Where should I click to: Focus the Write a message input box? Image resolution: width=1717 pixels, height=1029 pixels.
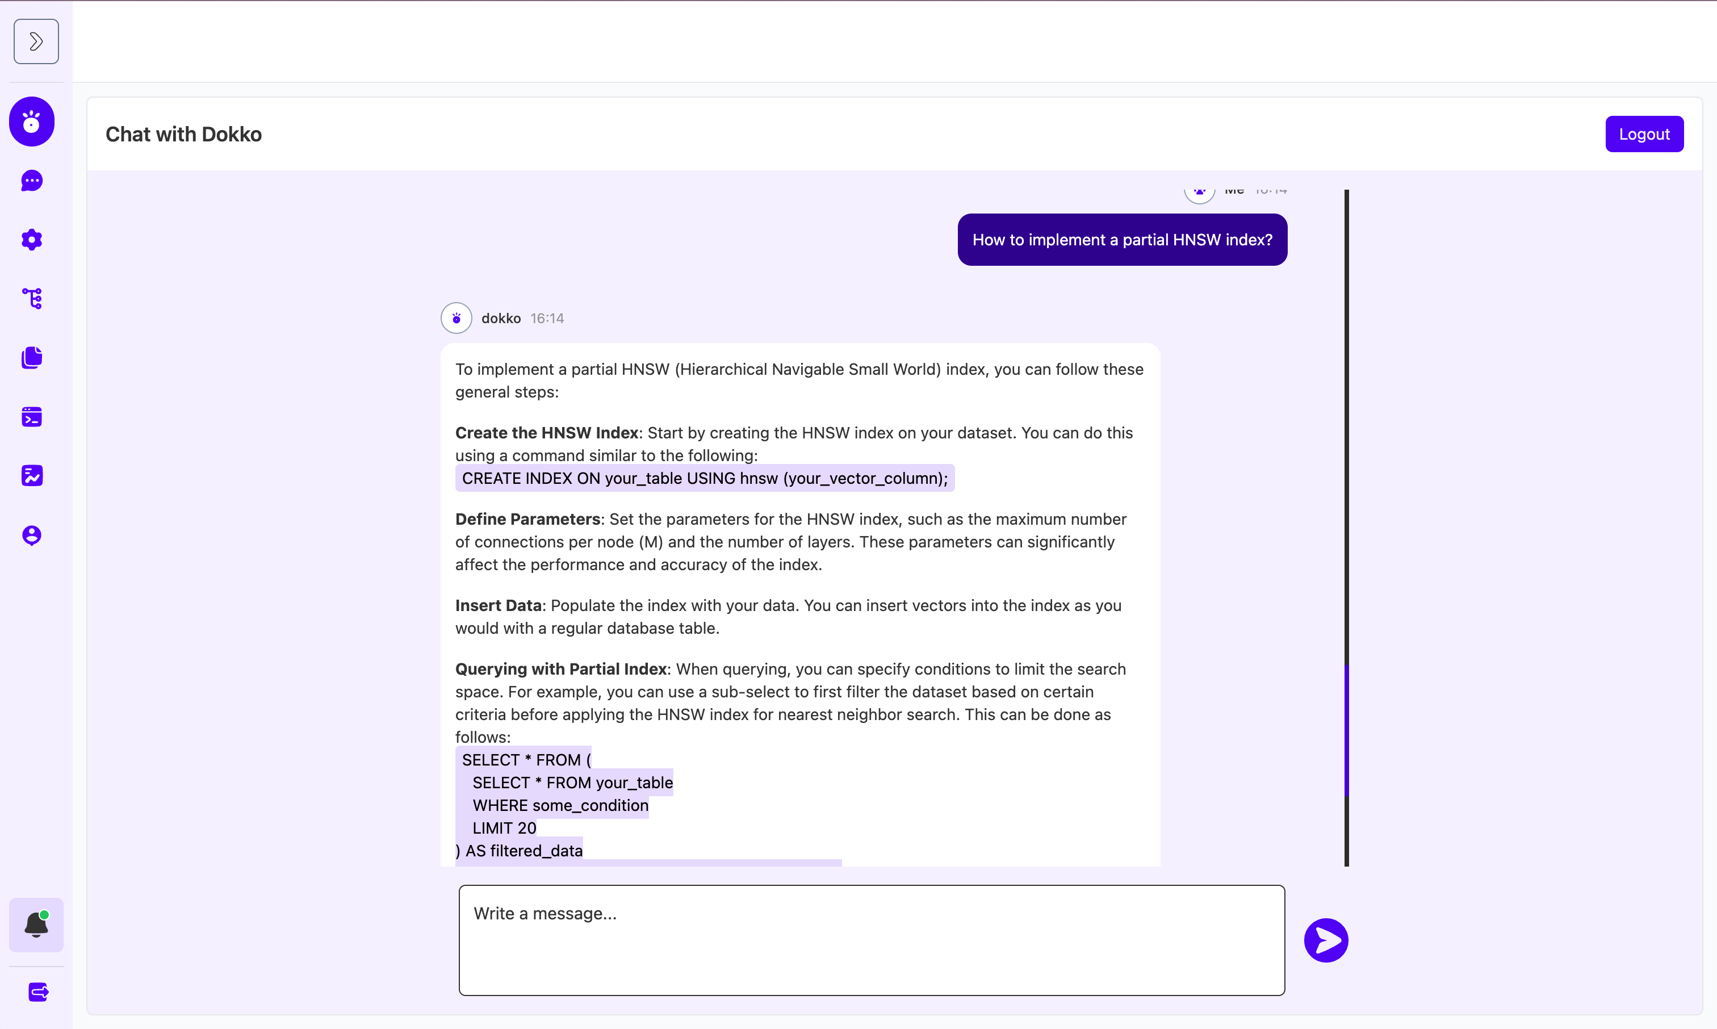pyautogui.click(x=872, y=940)
